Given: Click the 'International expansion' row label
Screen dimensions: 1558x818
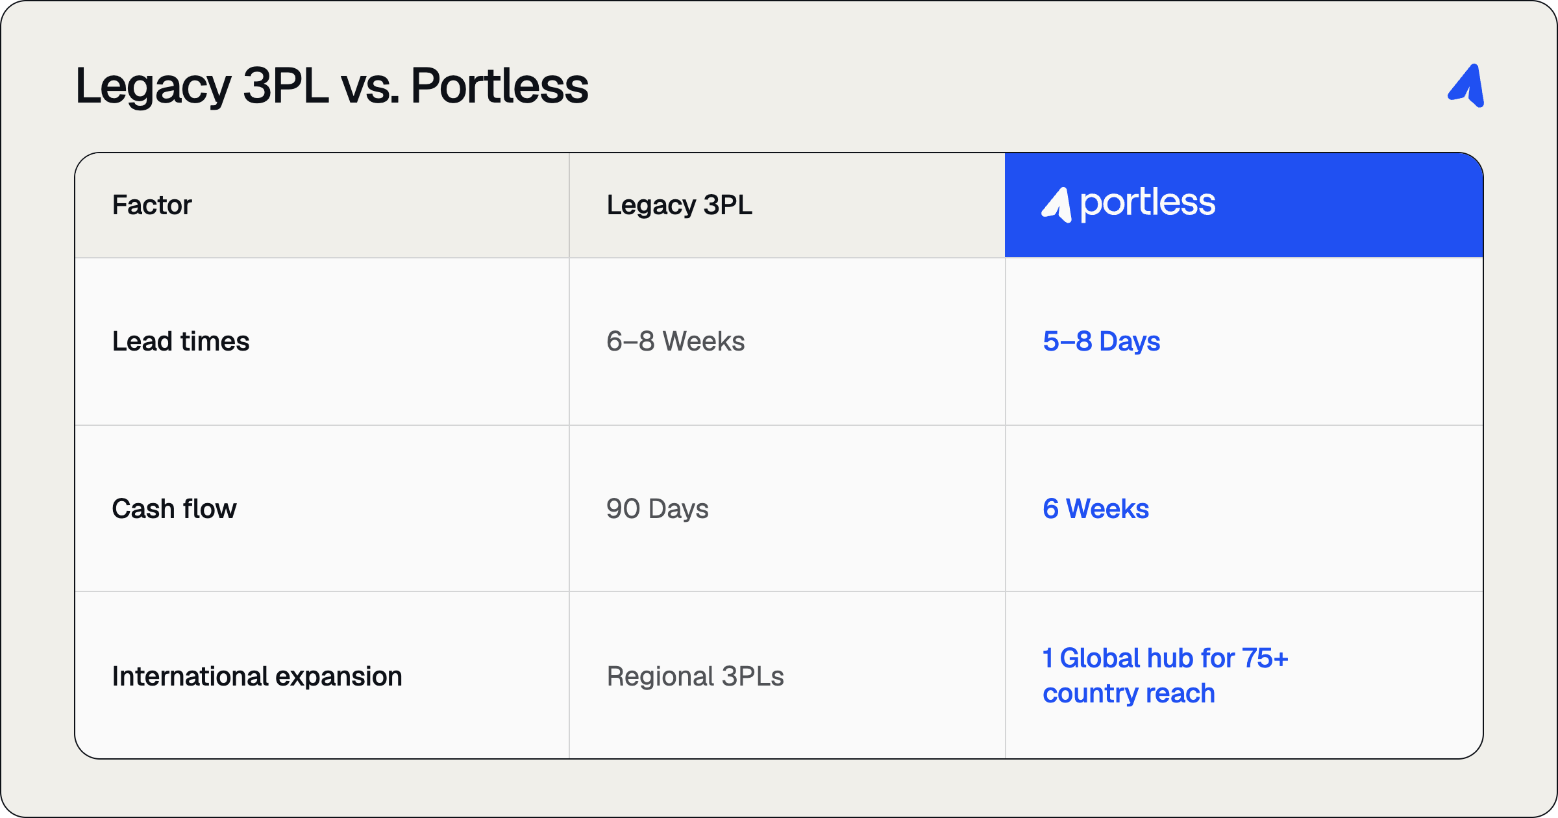Looking at the screenshot, I should (x=257, y=676).
